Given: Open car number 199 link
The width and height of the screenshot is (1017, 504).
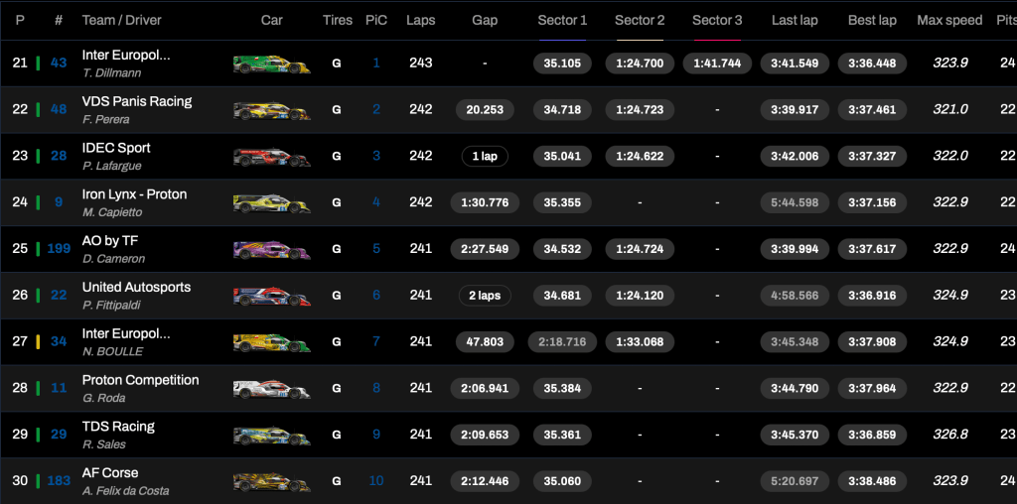Looking at the screenshot, I should (x=59, y=249).
